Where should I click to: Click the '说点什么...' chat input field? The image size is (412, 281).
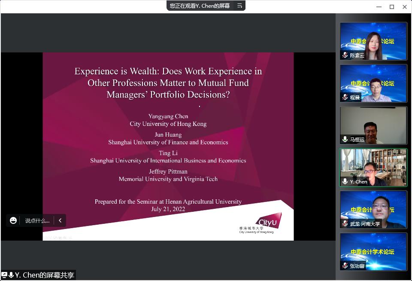click(x=37, y=220)
